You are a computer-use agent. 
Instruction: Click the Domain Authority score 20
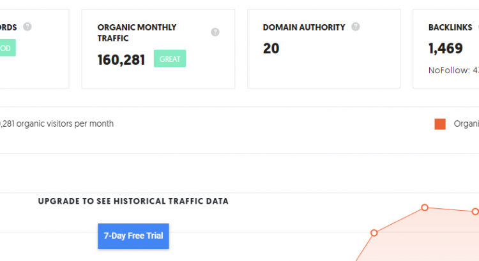click(271, 48)
